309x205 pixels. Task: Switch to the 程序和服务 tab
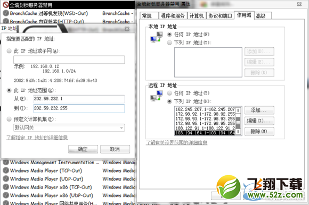173,16
